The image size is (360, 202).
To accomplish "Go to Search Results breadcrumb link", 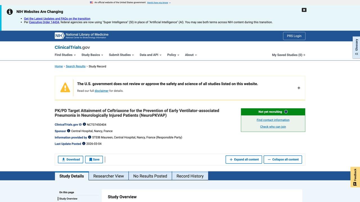I will tap(76, 66).
